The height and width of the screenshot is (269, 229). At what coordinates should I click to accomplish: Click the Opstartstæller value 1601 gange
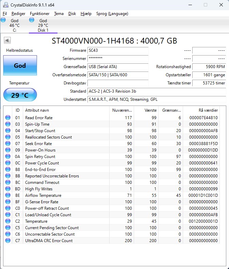coord(209,75)
